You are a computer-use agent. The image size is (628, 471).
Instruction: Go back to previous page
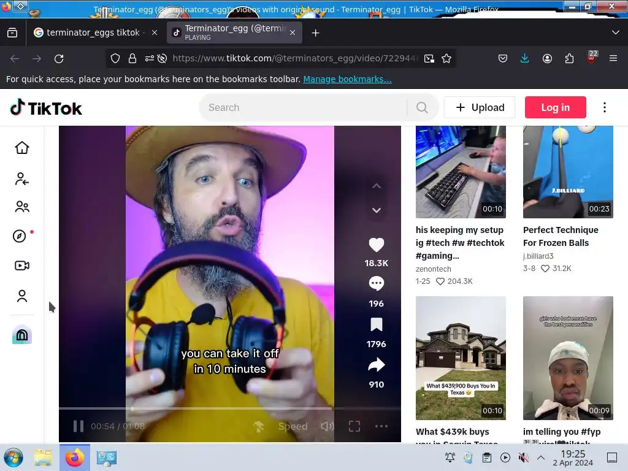pos(15,59)
